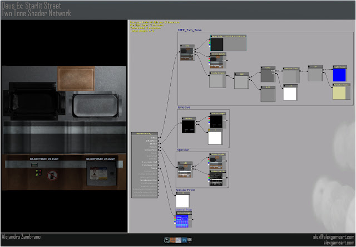
Task: Select the Multiply node in Emissive group
Action: 189,125
